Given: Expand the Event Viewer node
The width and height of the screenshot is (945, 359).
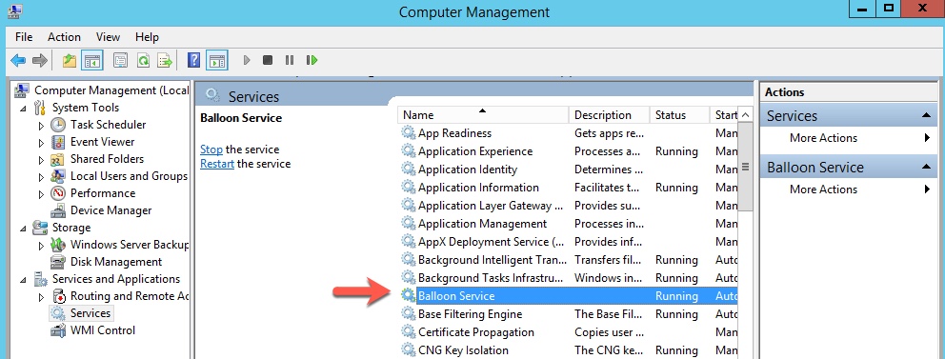Looking at the screenshot, I should (x=41, y=143).
